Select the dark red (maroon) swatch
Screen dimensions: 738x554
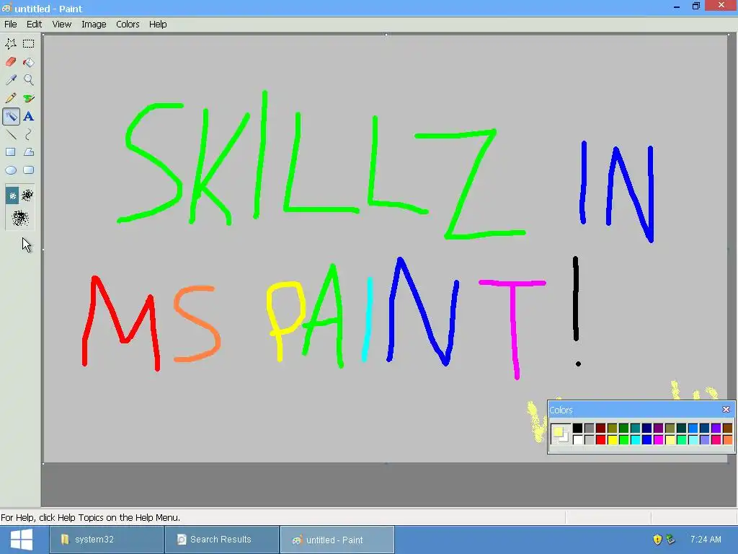[x=600, y=428]
